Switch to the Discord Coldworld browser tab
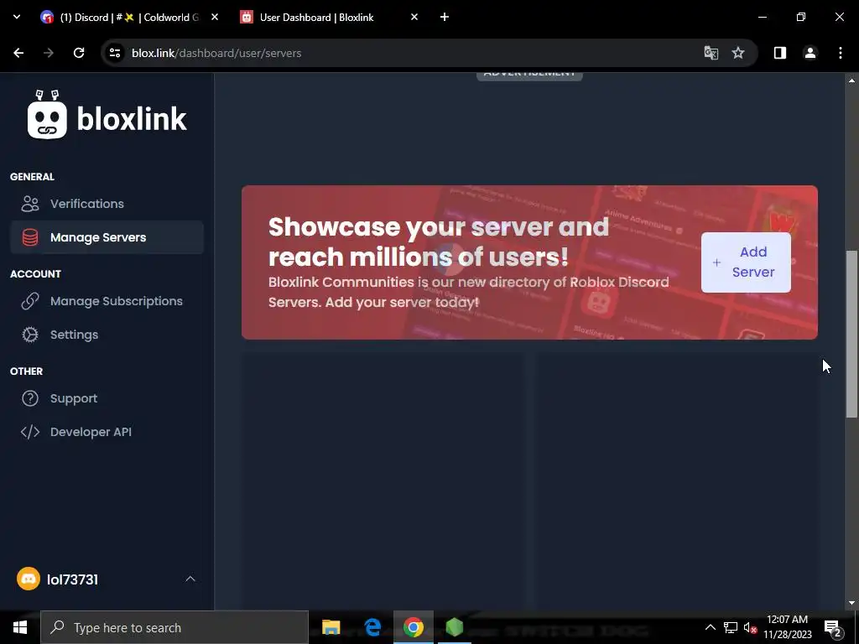 point(129,17)
